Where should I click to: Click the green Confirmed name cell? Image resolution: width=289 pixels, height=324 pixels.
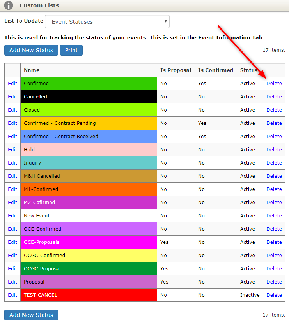(89, 84)
